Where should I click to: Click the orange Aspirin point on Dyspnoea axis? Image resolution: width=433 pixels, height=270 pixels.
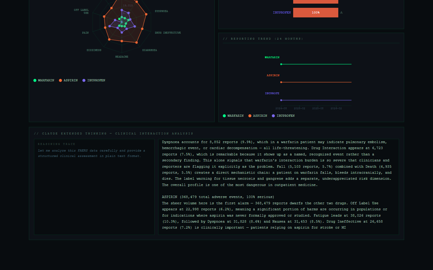pos(146,14)
